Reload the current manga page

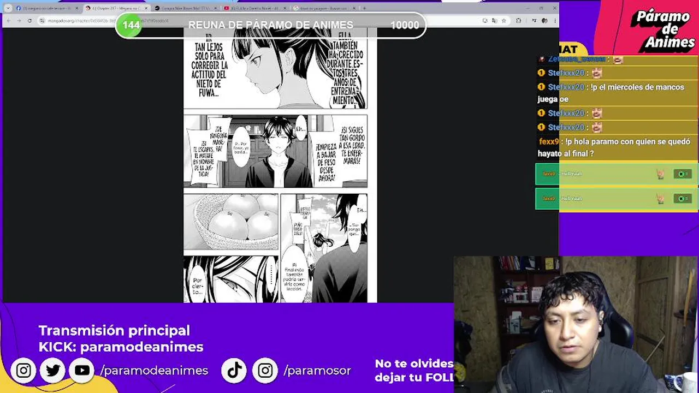click(x=29, y=20)
